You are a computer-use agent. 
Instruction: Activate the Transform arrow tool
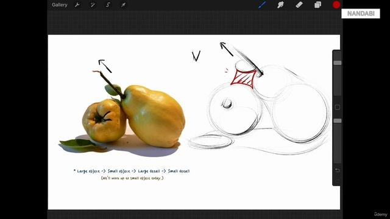[123, 5]
